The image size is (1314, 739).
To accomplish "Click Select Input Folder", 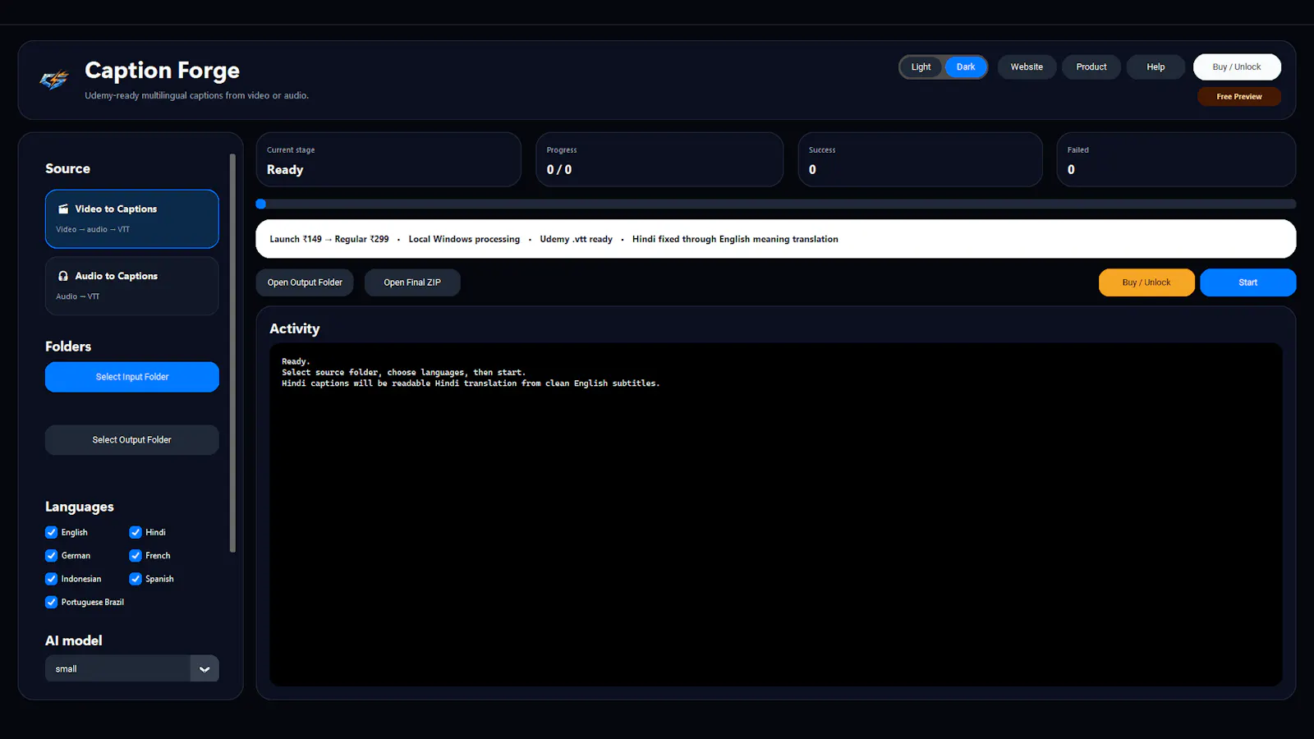I will [132, 377].
